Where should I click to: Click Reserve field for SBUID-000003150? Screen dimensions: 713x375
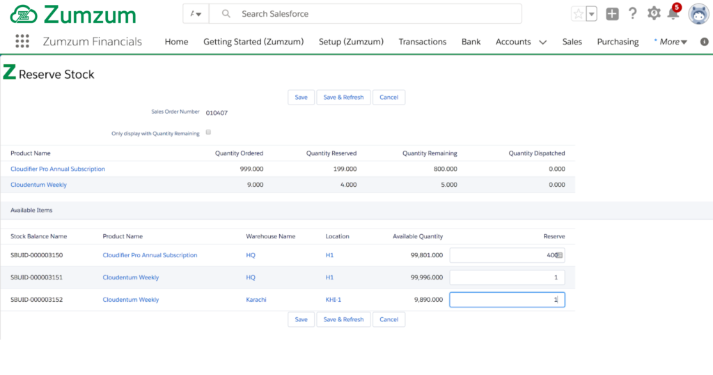click(x=507, y=255)
